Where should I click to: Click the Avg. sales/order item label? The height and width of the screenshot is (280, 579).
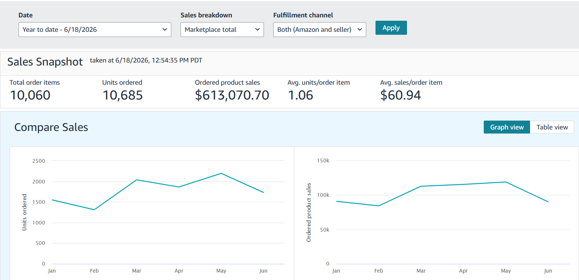(x=411, y=82)
